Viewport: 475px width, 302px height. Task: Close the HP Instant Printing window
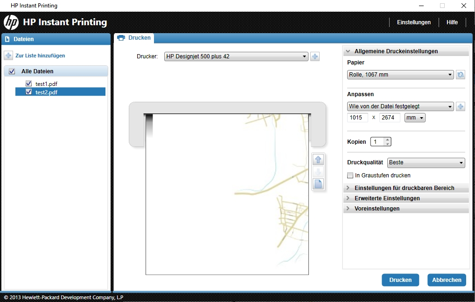coord(464,6)
